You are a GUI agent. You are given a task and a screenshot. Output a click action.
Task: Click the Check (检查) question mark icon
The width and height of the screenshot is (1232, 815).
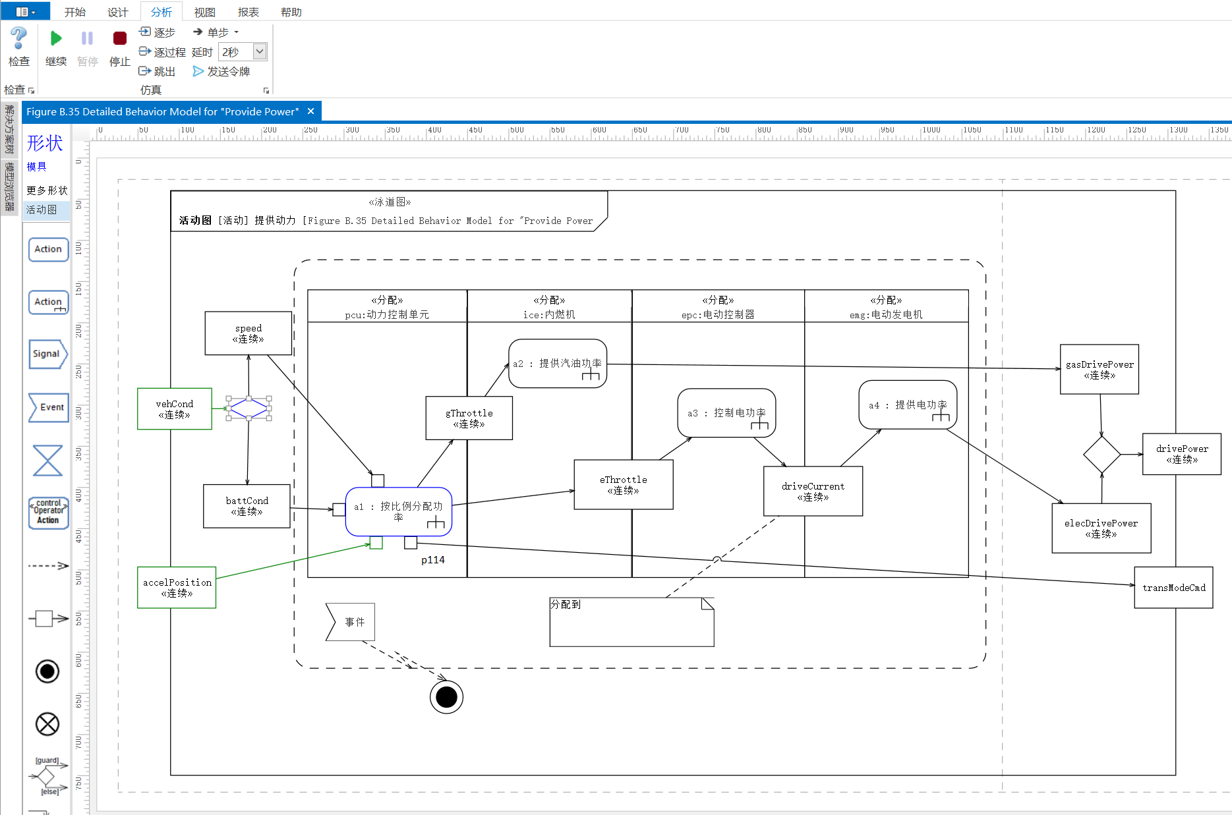click(x=18, y=39)
